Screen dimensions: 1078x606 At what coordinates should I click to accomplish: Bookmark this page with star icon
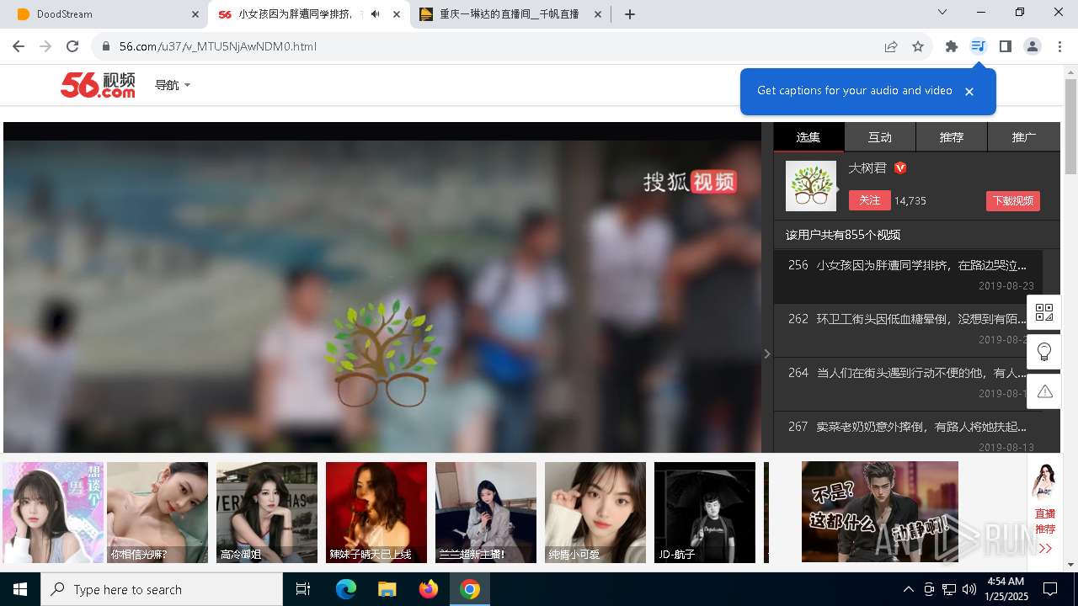(918, 46)
